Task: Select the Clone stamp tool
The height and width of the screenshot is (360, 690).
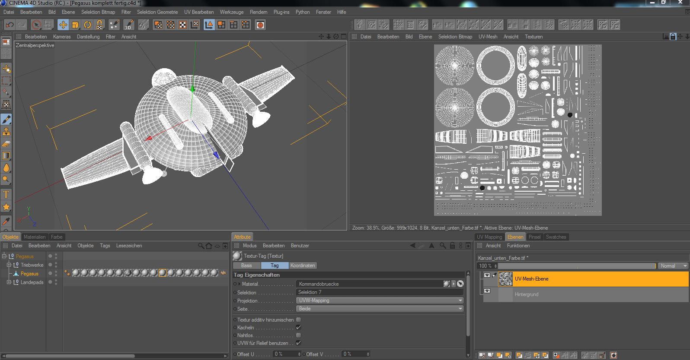Action: click(x=6, y=132)
